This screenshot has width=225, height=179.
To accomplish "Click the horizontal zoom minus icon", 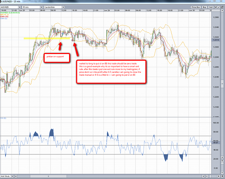I will (x=207, y=176).
